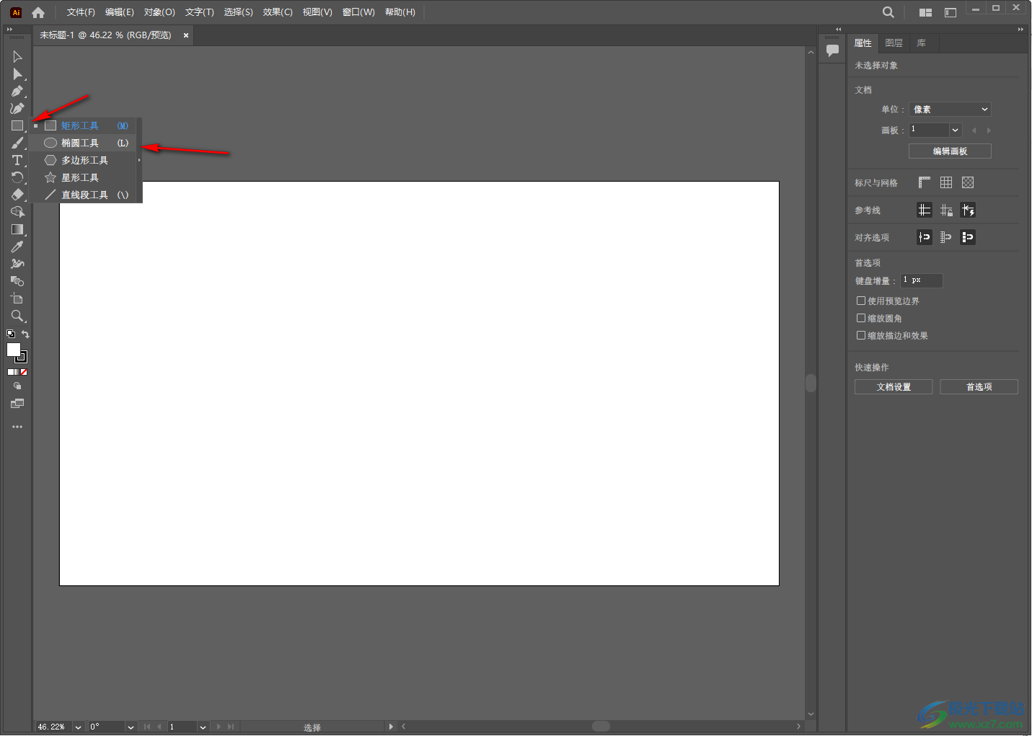Reset to default fill and stroke
The height and width of the screenshot is (736, 1032).
[x=10, y=334]
